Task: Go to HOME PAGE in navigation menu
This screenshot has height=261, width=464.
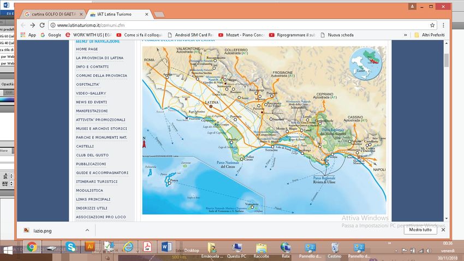Action: tap(87, 49)
